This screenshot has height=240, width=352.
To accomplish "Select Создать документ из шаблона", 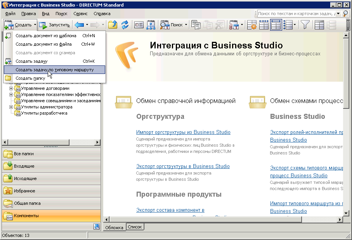I will point(55,36).
